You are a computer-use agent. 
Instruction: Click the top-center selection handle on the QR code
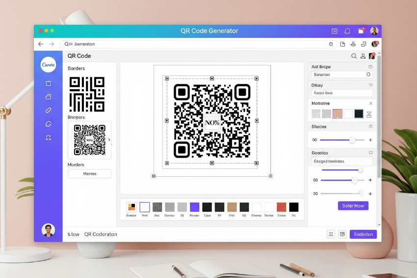[212, 78]
